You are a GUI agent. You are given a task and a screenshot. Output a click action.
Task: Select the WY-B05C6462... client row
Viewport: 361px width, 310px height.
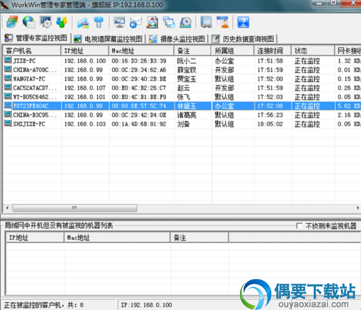182,97
